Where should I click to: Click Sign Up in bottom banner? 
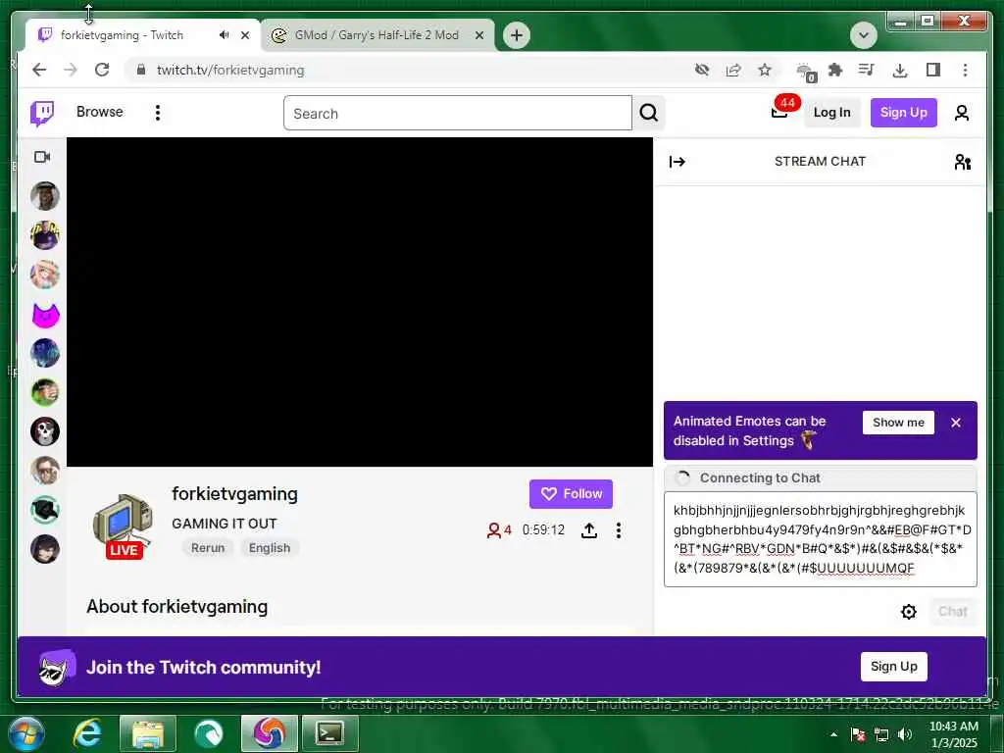(893, 667)
